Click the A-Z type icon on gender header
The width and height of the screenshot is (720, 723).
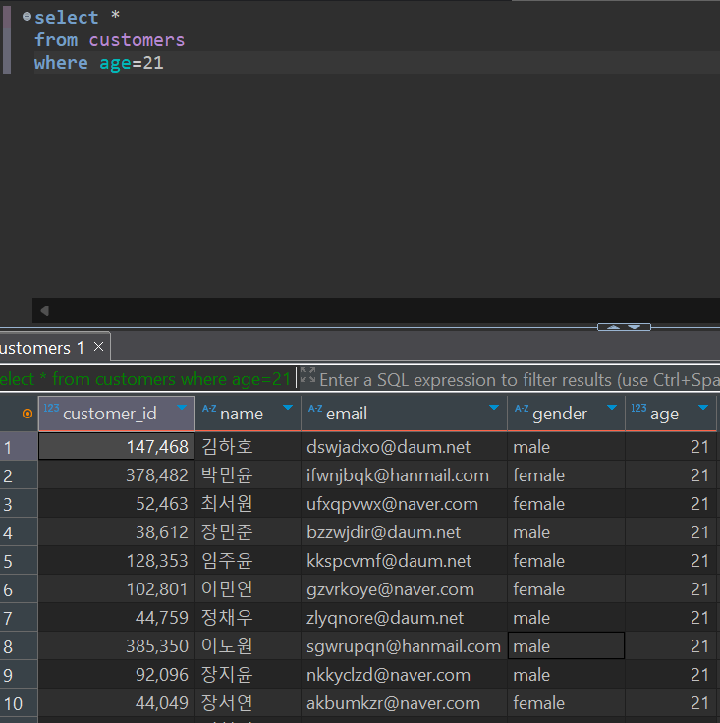coord(522,408)
